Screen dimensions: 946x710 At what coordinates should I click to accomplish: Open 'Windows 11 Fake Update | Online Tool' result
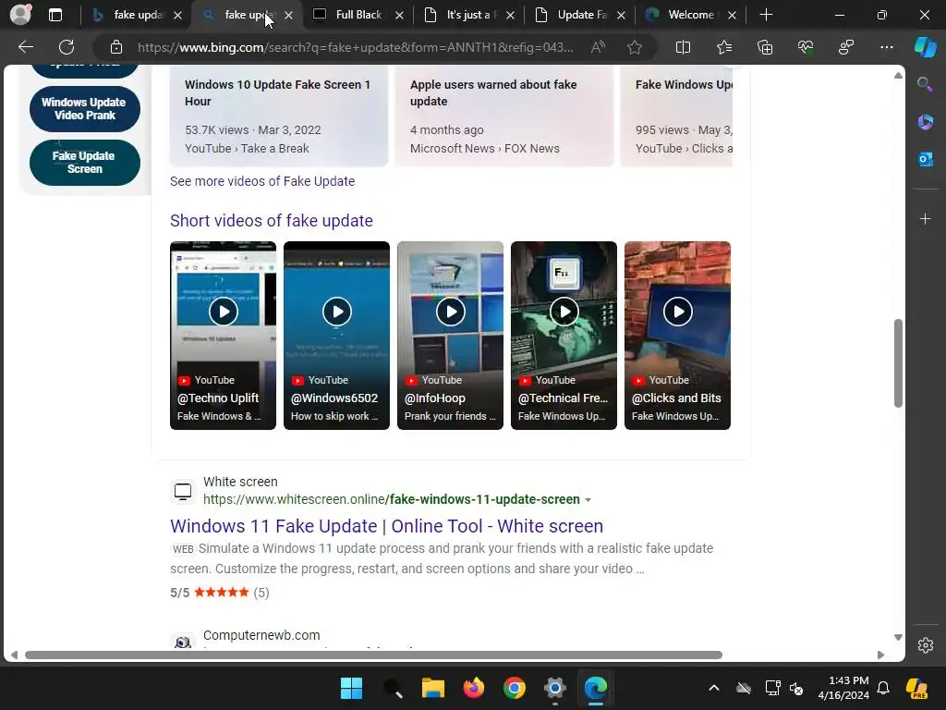(387, 526)
